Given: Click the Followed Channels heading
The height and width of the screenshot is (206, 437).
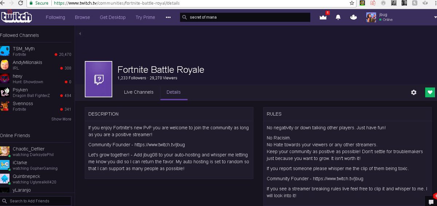Looking at the screenshot, I should click(19, 35).
